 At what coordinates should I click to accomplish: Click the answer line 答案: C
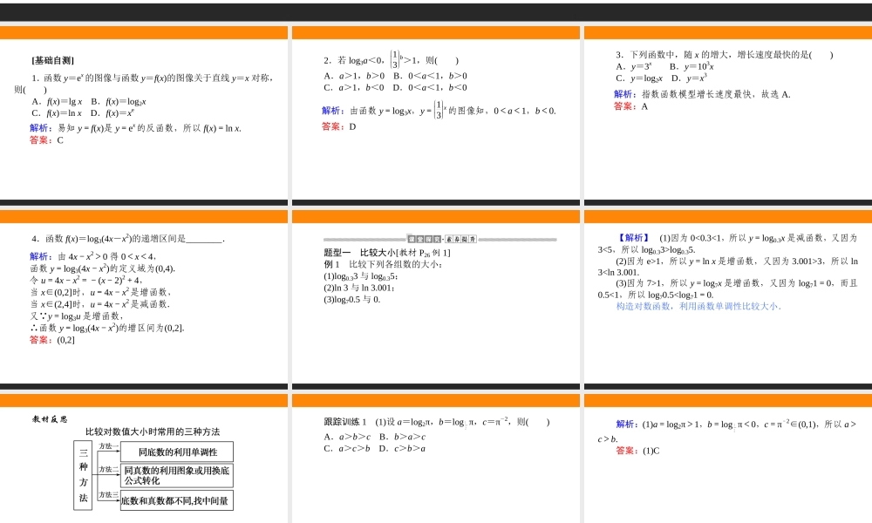[47, 140]
